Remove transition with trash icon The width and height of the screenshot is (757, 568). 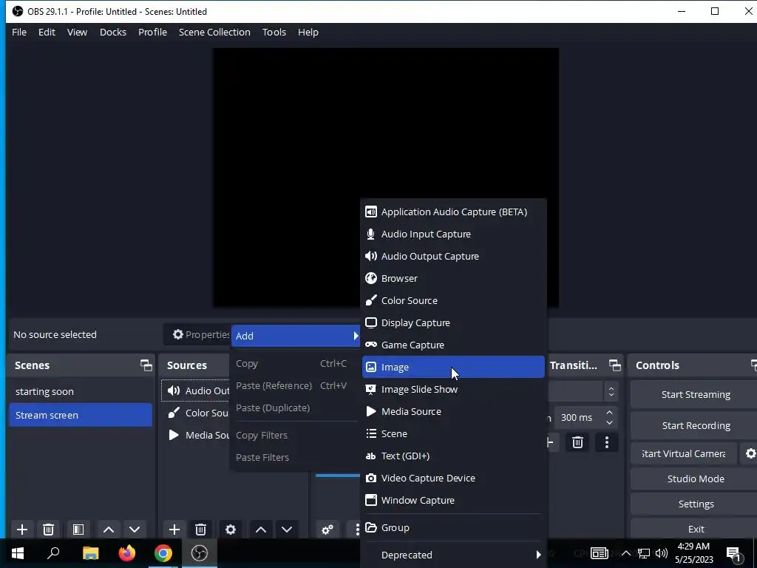(x=577, y=442)
